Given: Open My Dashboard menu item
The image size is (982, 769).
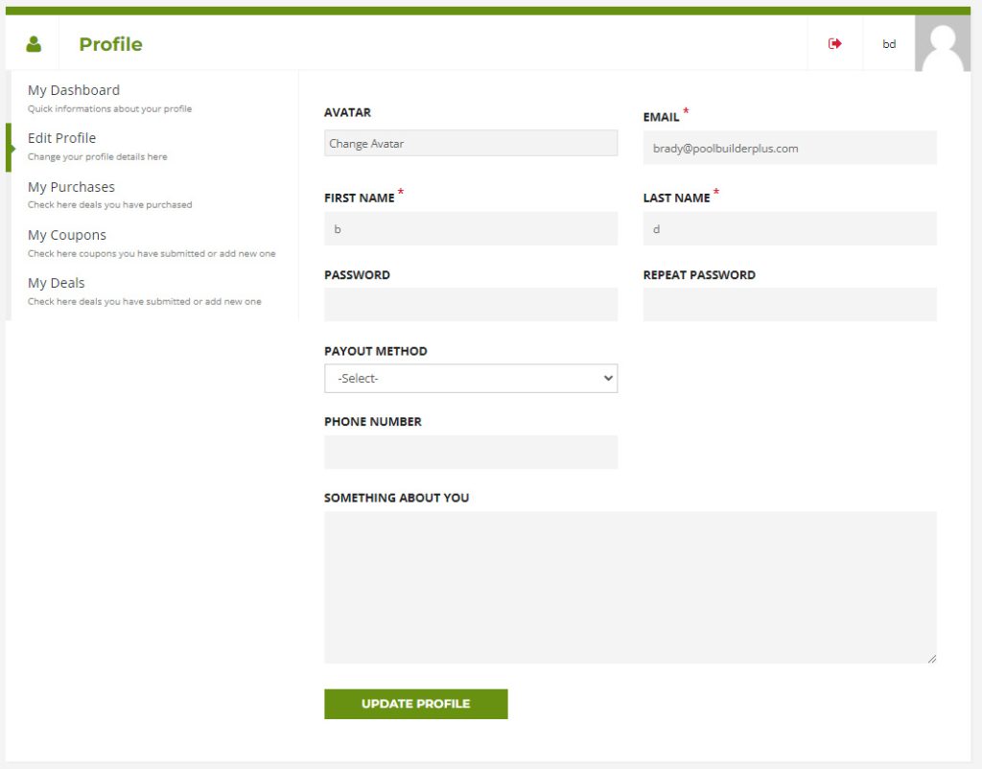Looking at the screenshot, I should [x=74, y=90].
